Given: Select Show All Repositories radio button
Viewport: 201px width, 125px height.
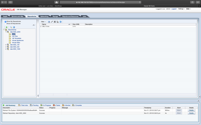Looking at the screenshot, I should (x=6, y=24).
